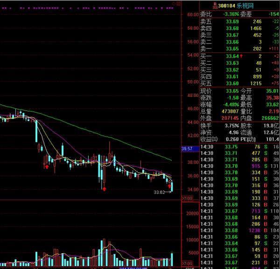Click the 涨幅 value -4.48%
The image size is (280, 269).
[231, 104]
